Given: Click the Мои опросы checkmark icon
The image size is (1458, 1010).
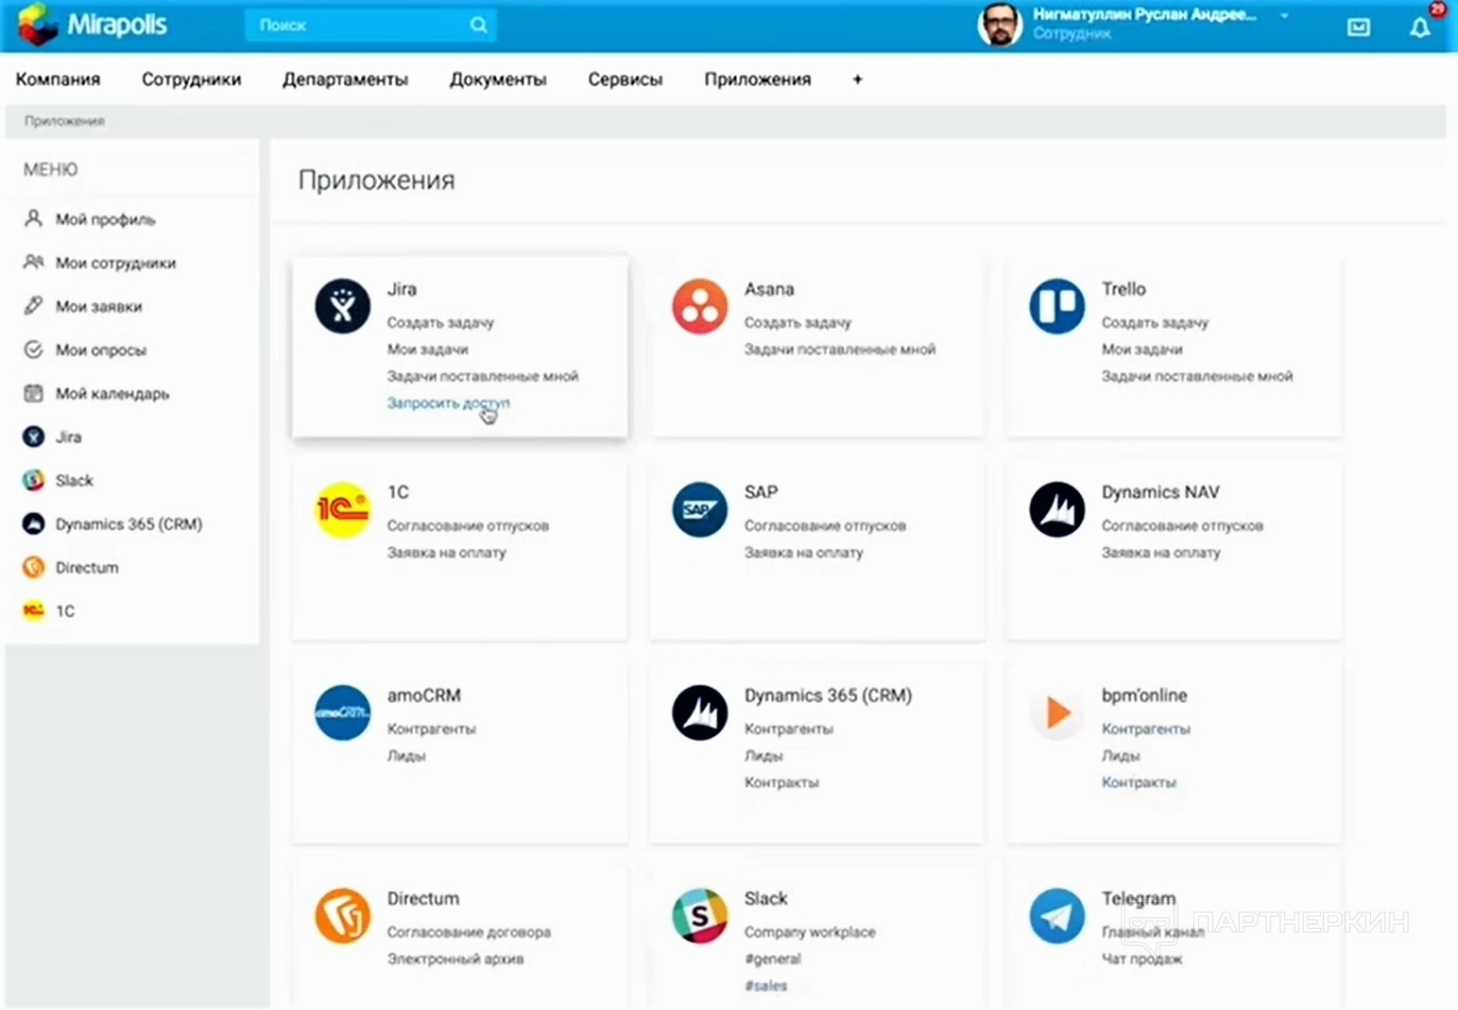Looking at the screenshot, I should (x=33, y=350).
